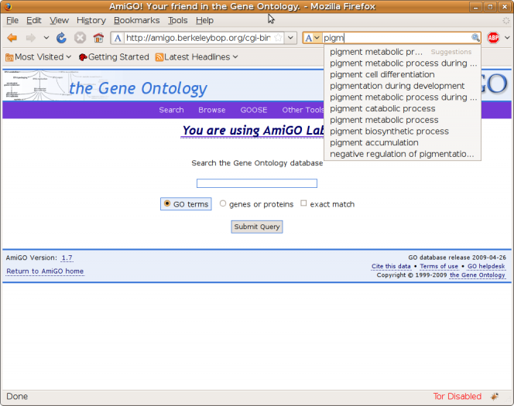The image size is (514, 406).
Task: Open the Most Visited bookmarks folder
Action: pyautogui.click(x=39, y=57)
